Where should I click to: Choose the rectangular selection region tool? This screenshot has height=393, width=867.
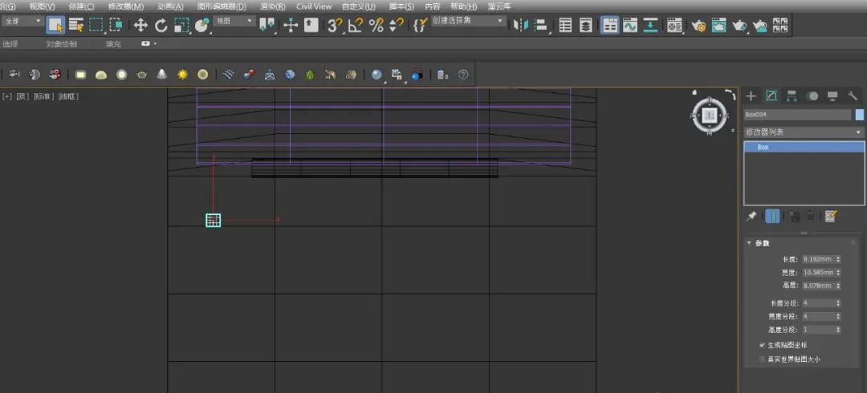click(96, 25)
